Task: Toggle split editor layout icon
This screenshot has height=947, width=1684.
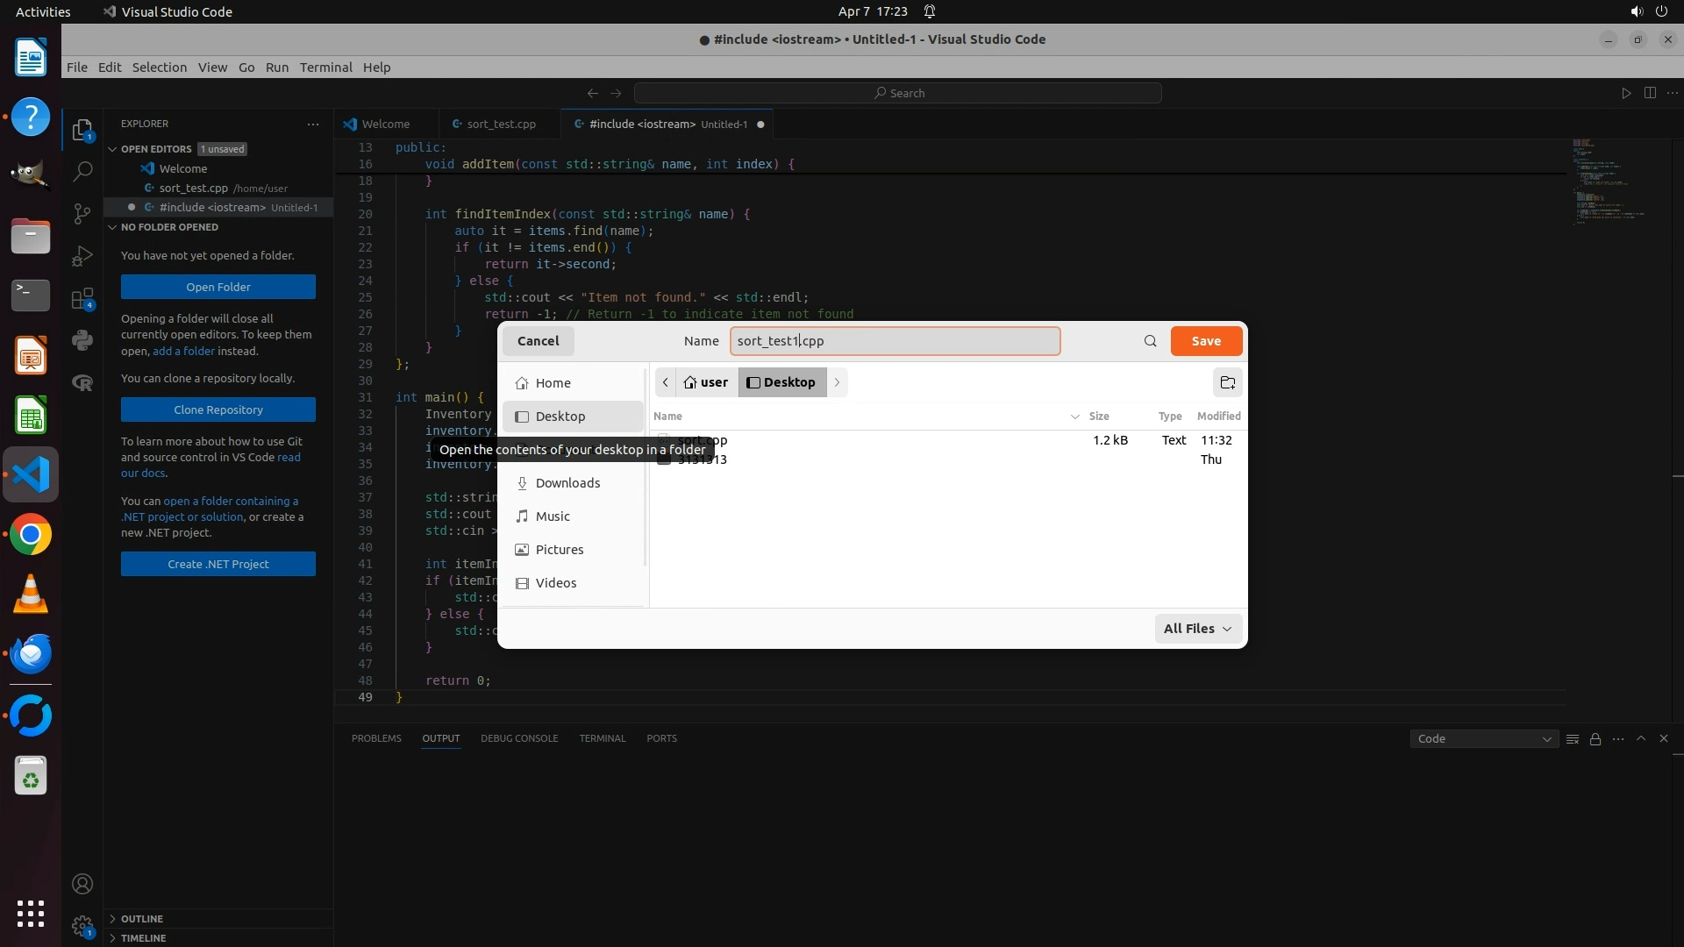Action: [1650, 93]
